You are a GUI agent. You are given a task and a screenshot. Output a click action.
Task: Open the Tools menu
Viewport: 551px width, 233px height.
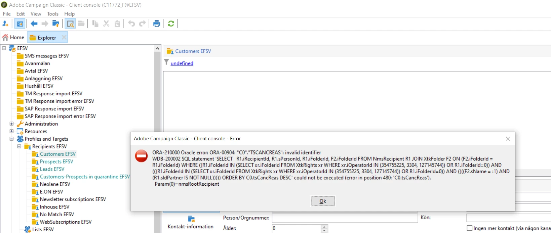(x=53, y=14)
